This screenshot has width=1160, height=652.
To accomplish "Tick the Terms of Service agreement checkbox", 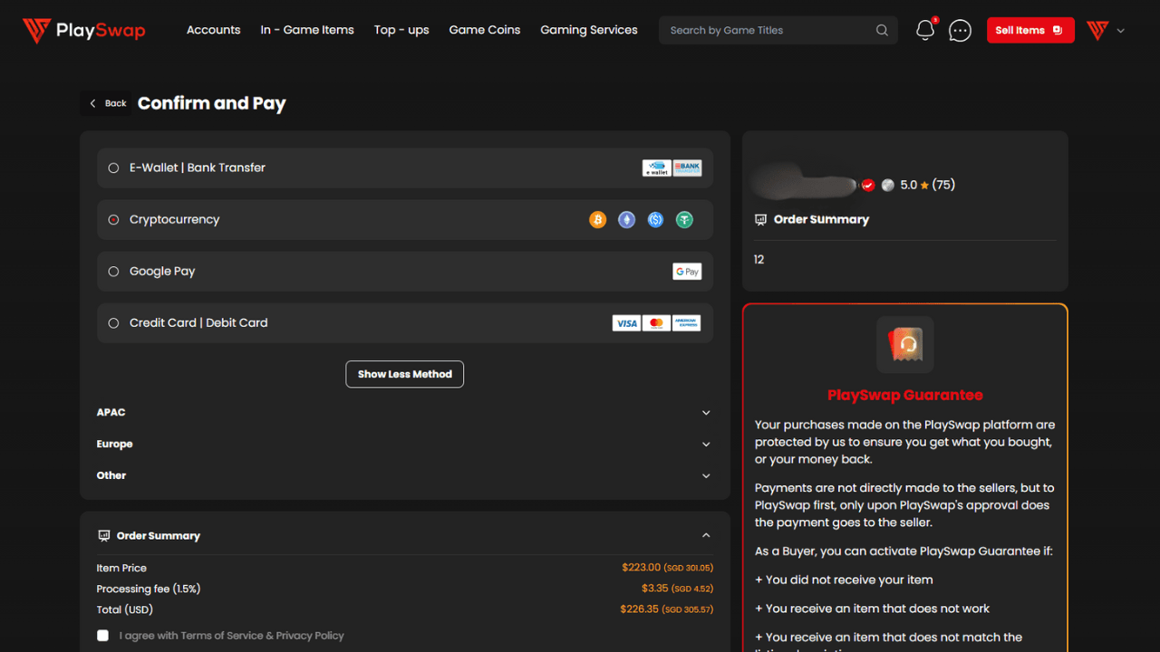I will click(x=102, y=636).
